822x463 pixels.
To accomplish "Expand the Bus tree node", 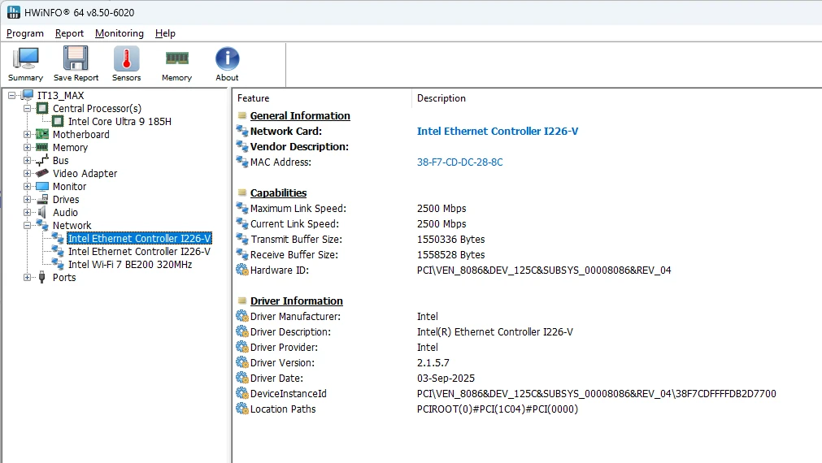I will 28,160.
